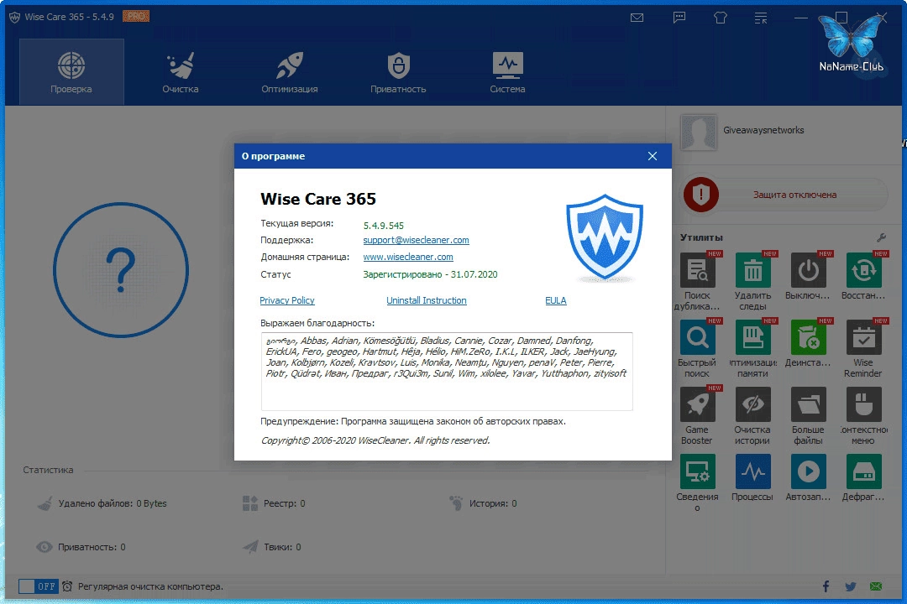Switch to the Очистка tab
The height and width of the screenshot is (604, 907).
point(181,71)
